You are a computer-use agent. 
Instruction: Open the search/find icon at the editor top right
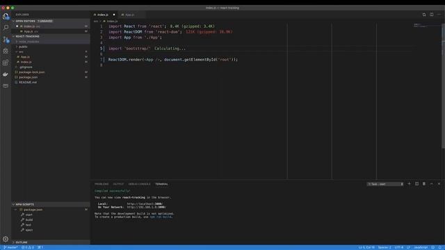pos(424,15)
